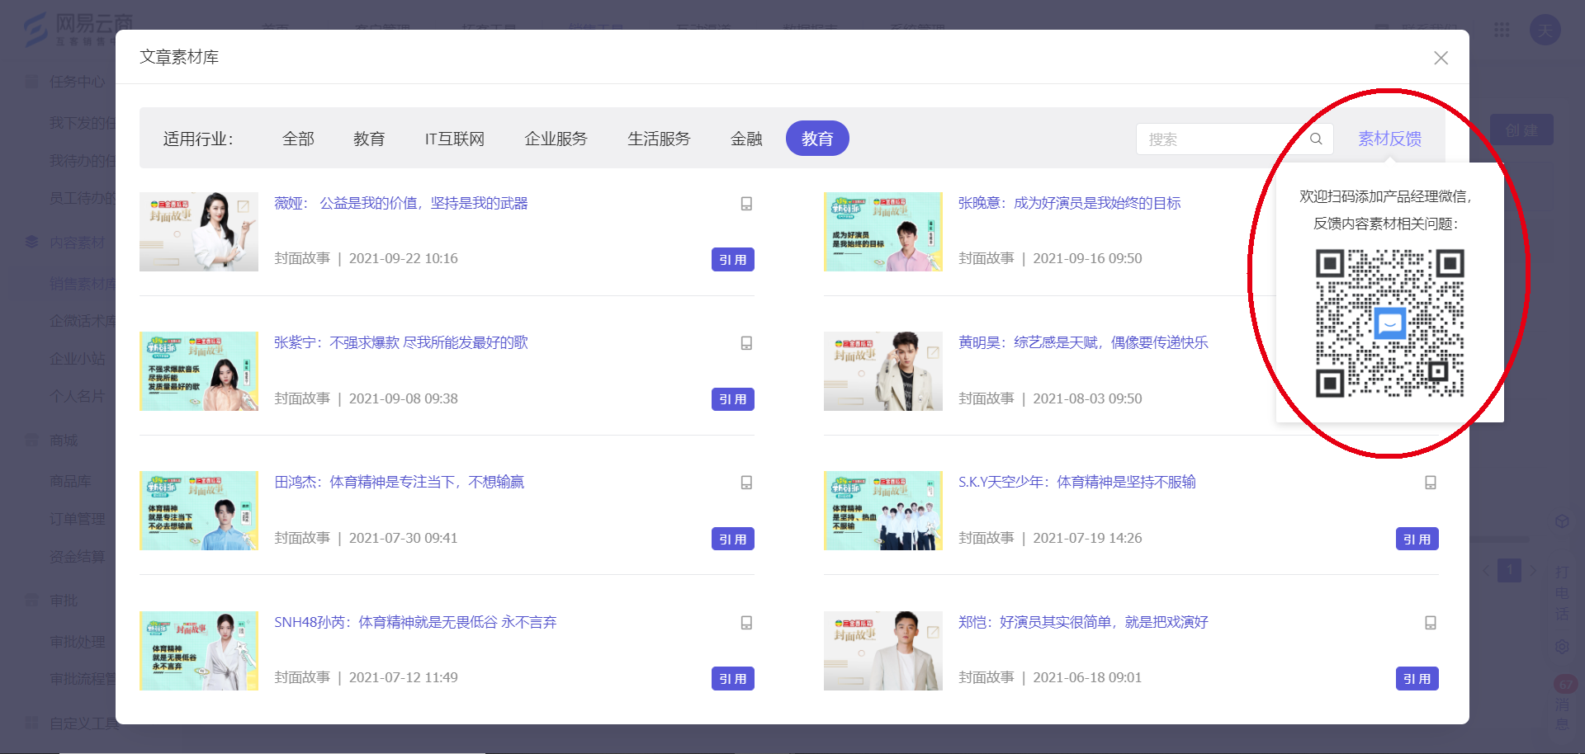Screen dimensions: 1585x754
Task: Open article 黄明昊：综艺感是天赋
Action: coord(1083,342)
